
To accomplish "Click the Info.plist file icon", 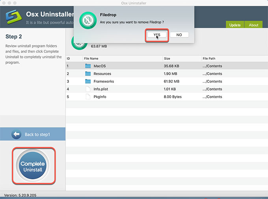I will pos(88,89).
